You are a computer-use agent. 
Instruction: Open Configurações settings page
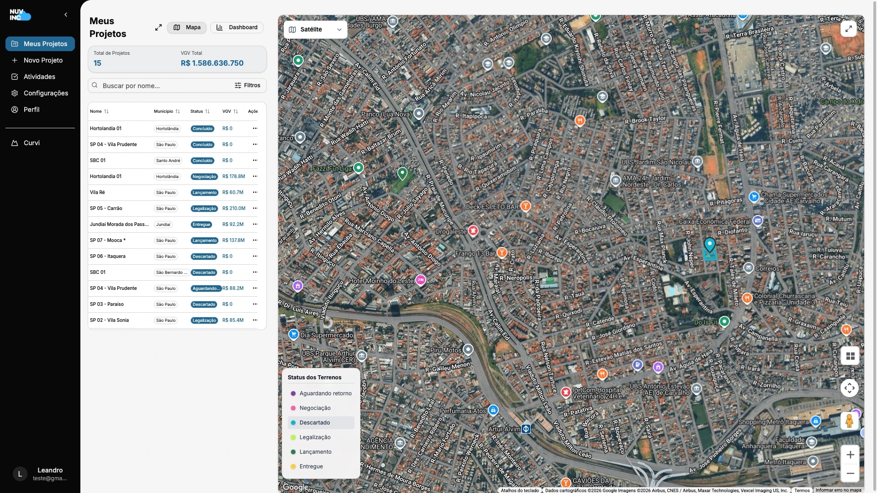40,93
